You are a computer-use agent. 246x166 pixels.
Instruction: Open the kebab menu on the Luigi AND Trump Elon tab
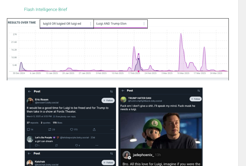click(x=144, y=24)
